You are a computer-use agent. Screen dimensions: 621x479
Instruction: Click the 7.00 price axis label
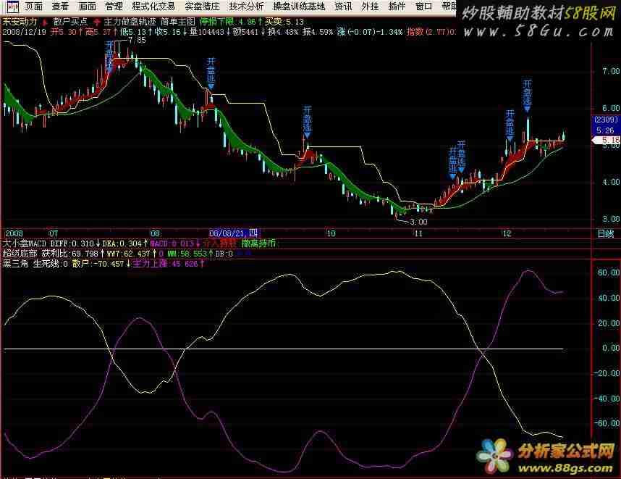pos(610,71)
